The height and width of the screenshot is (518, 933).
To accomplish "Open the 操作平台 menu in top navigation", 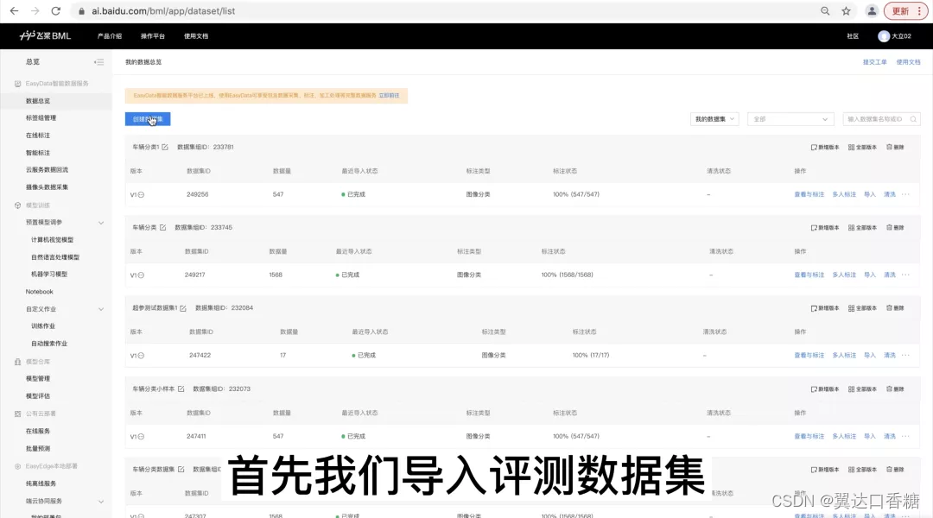I will (152, 36).
